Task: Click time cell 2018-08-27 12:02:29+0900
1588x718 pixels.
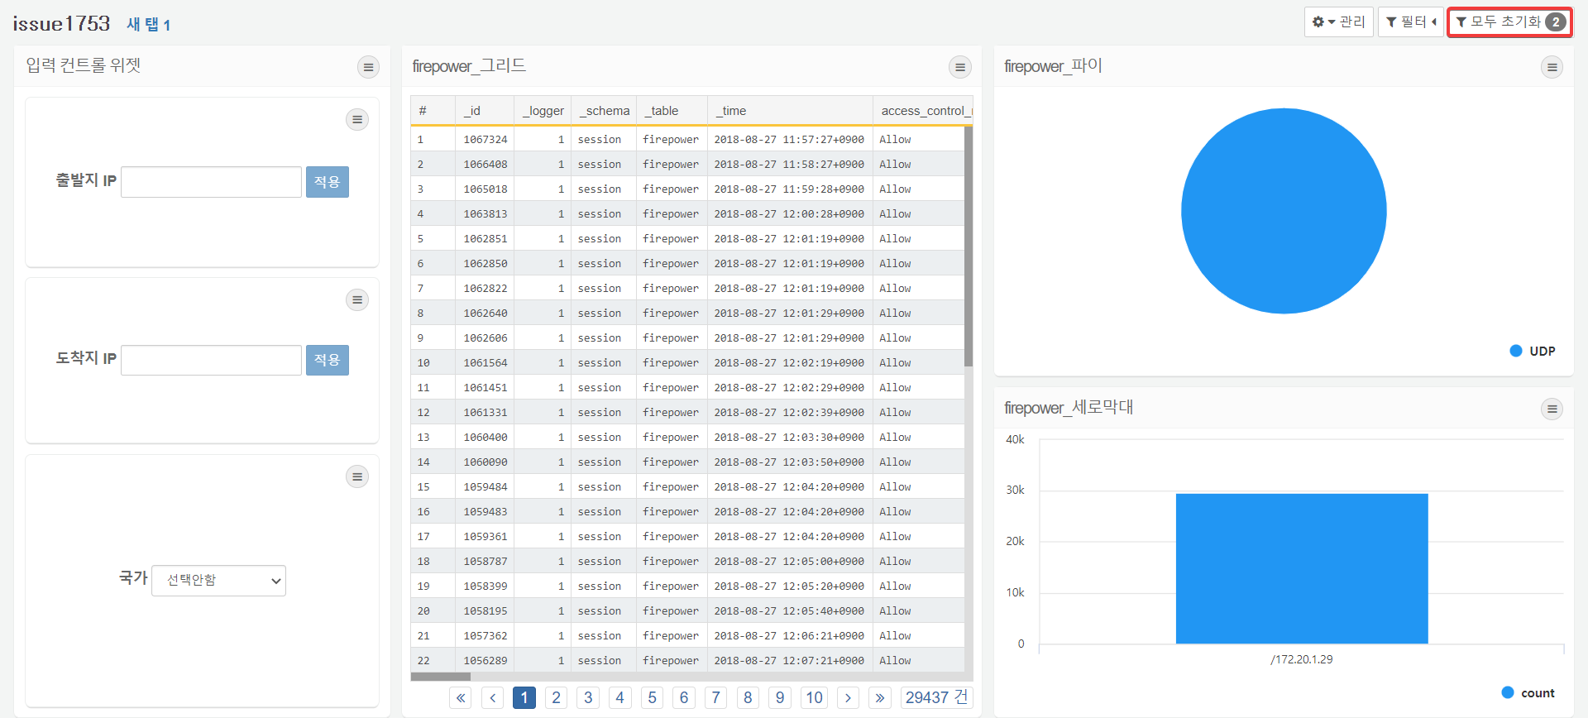Action: pyautogui.click(x=790, y=387)
